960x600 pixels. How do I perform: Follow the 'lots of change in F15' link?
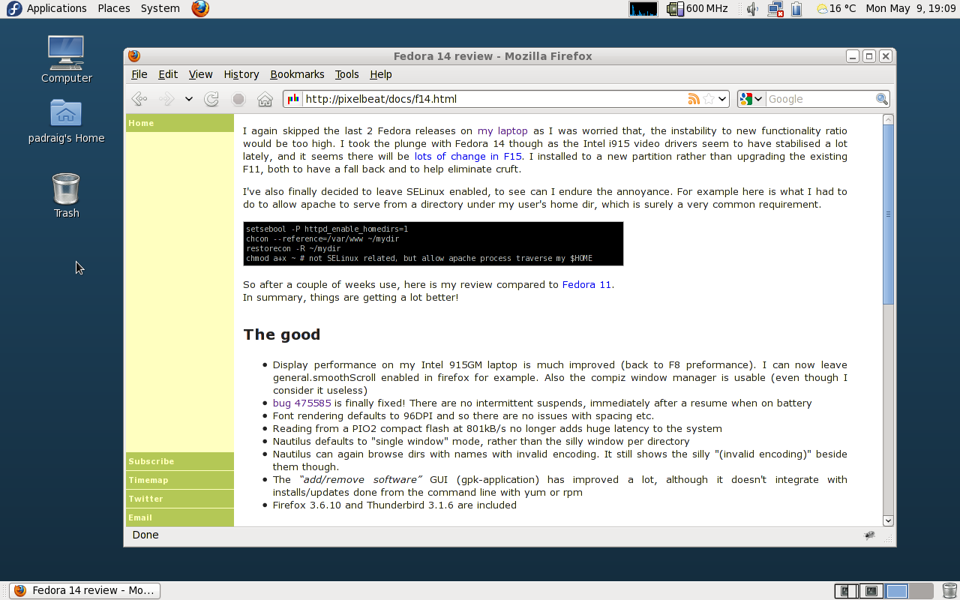click(468, 156)
